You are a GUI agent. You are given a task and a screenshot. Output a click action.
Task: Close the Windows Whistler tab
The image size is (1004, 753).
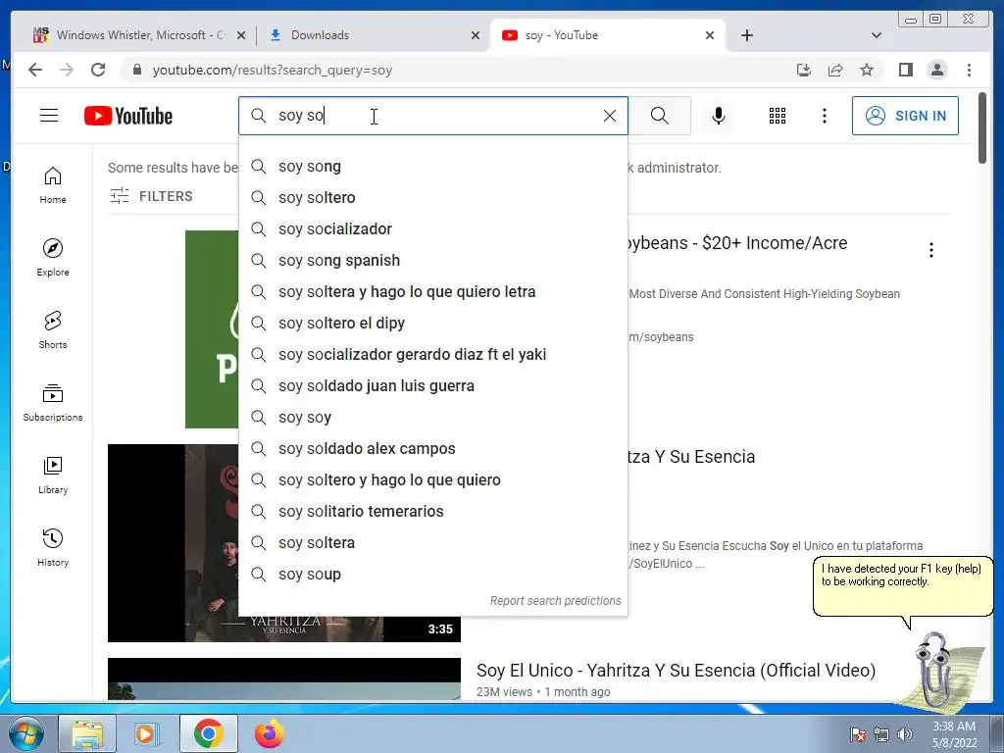[241, 35]
